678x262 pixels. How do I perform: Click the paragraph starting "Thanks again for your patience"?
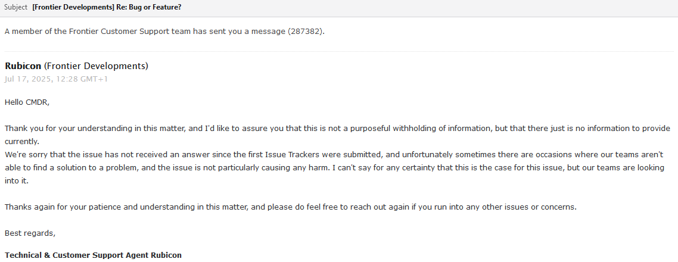(x=291, y=207)
